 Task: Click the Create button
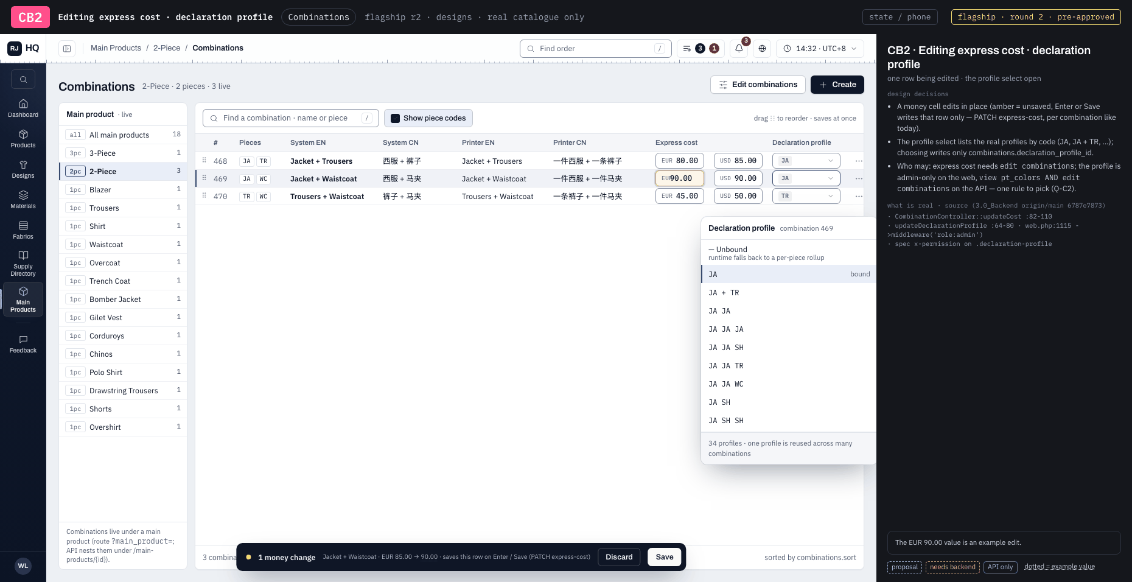click(x=837, y=85)
